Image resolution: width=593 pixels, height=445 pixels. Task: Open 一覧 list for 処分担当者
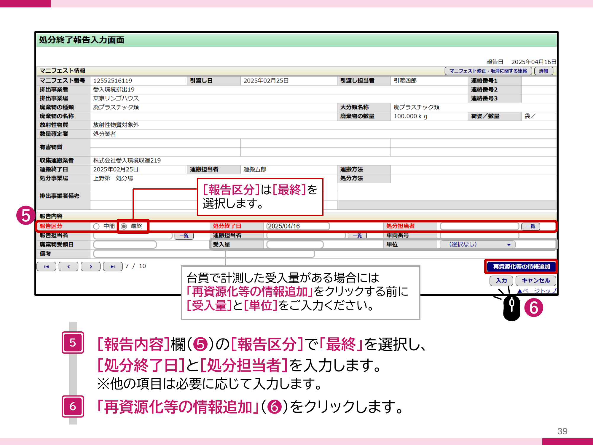pos(530,226)
